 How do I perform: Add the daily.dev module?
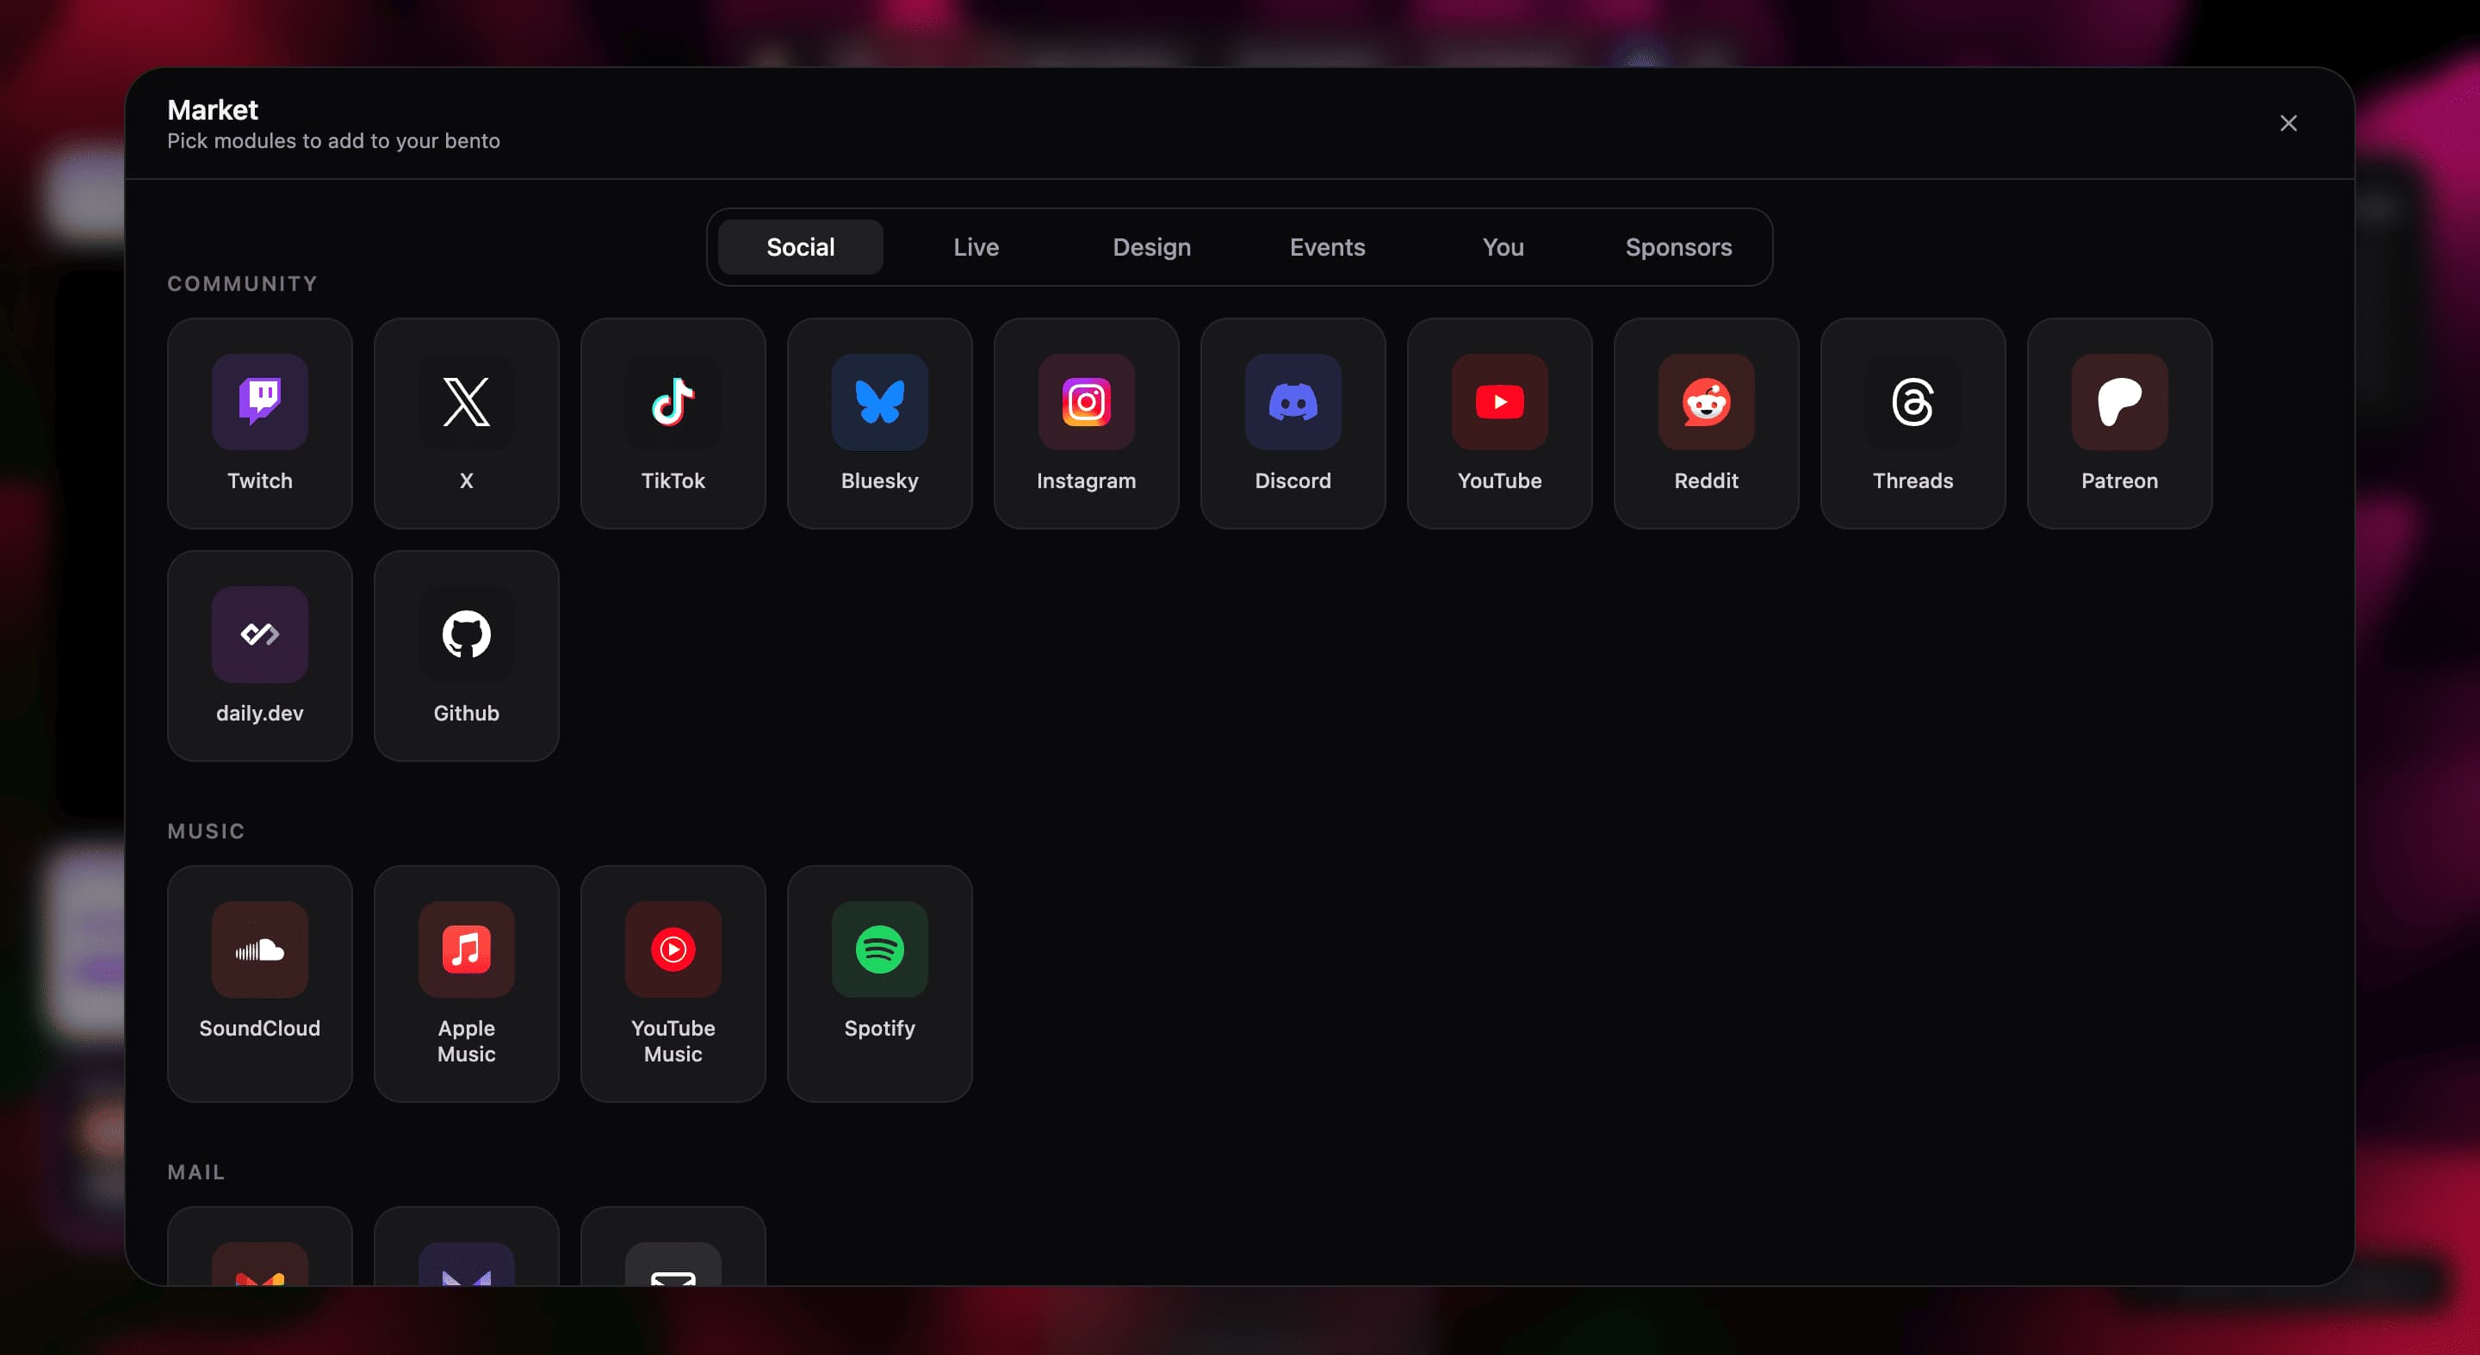point(259,655)
